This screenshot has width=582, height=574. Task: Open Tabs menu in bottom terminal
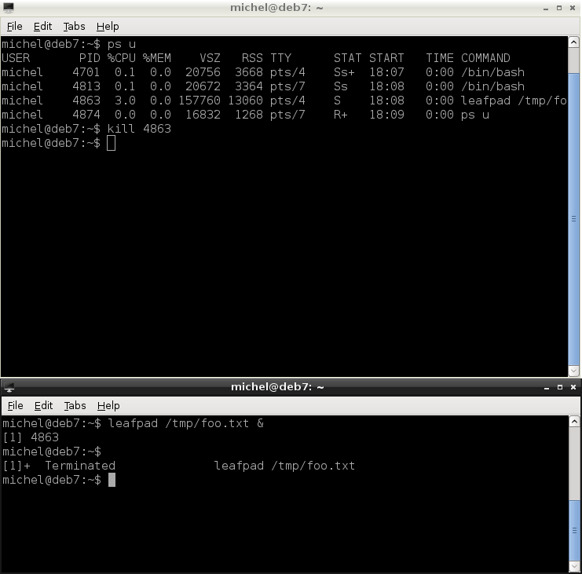coord(75,405)
